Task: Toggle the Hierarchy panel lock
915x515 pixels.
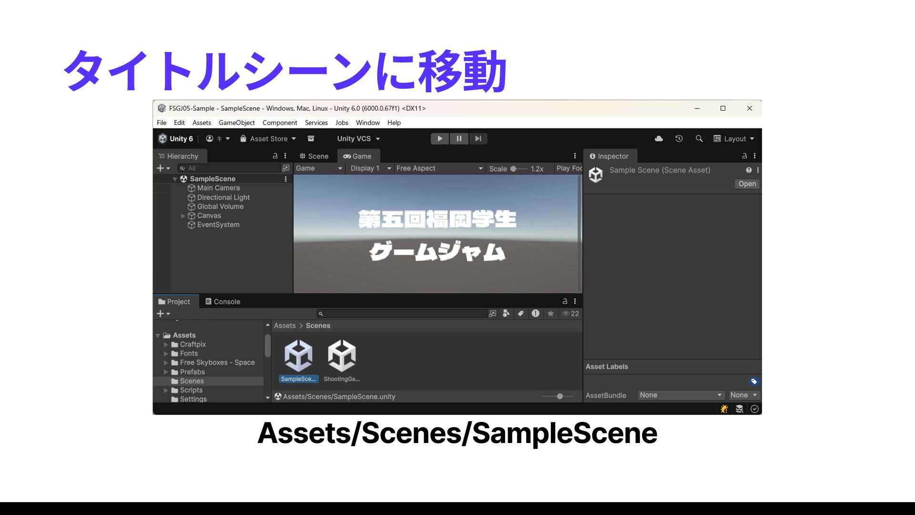Action: pos(274,156)
